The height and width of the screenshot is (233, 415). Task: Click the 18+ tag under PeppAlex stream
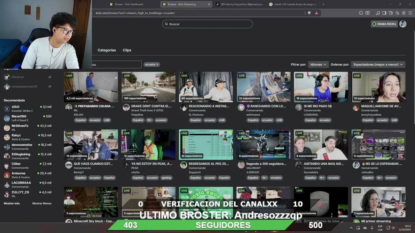[x=149, y=120]
